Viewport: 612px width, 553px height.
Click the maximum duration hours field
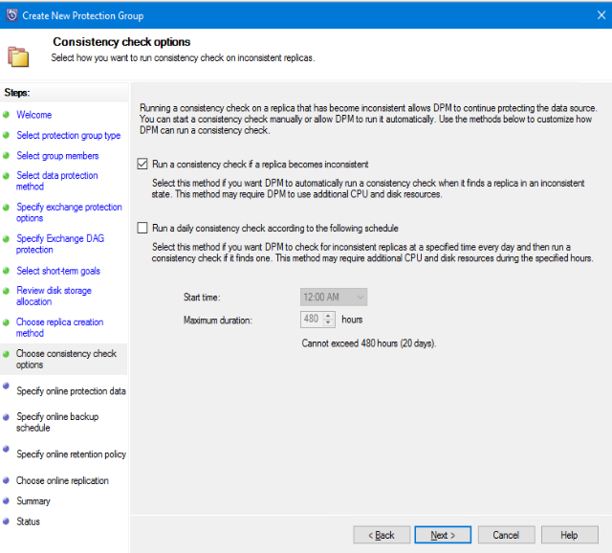[312, 319]
